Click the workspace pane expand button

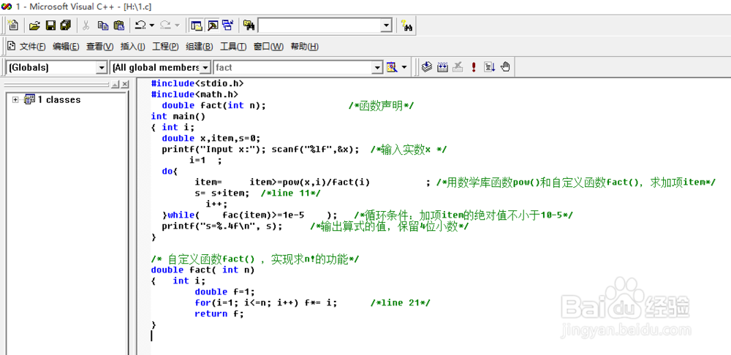115,84
